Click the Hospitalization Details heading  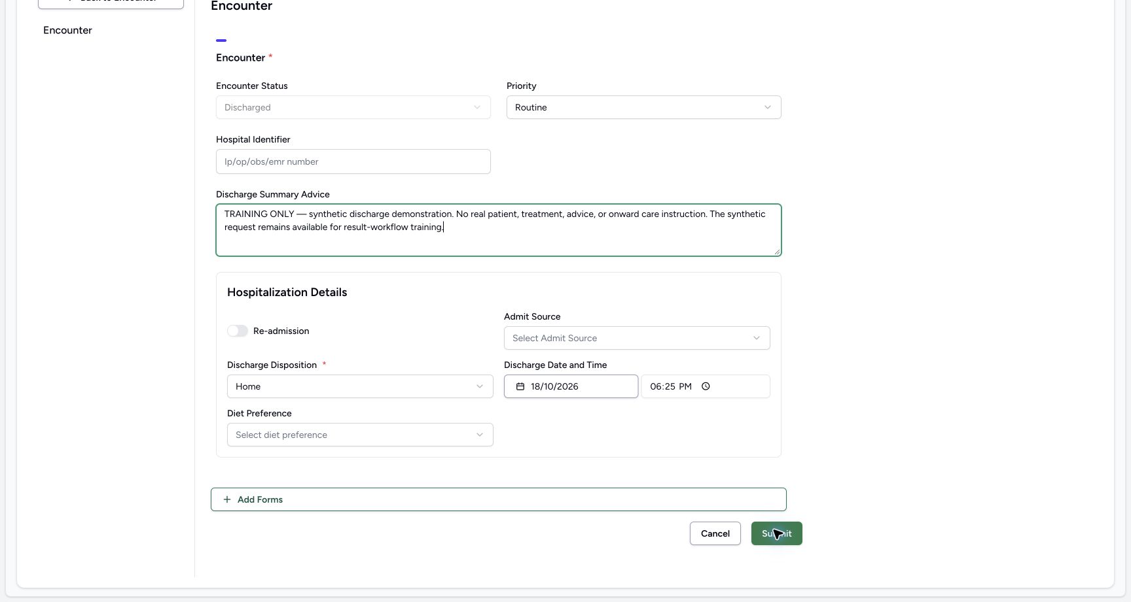click(287, 292)
